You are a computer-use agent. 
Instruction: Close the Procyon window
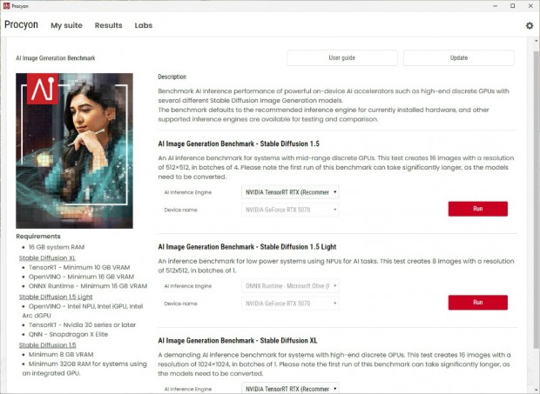(530, 6)
